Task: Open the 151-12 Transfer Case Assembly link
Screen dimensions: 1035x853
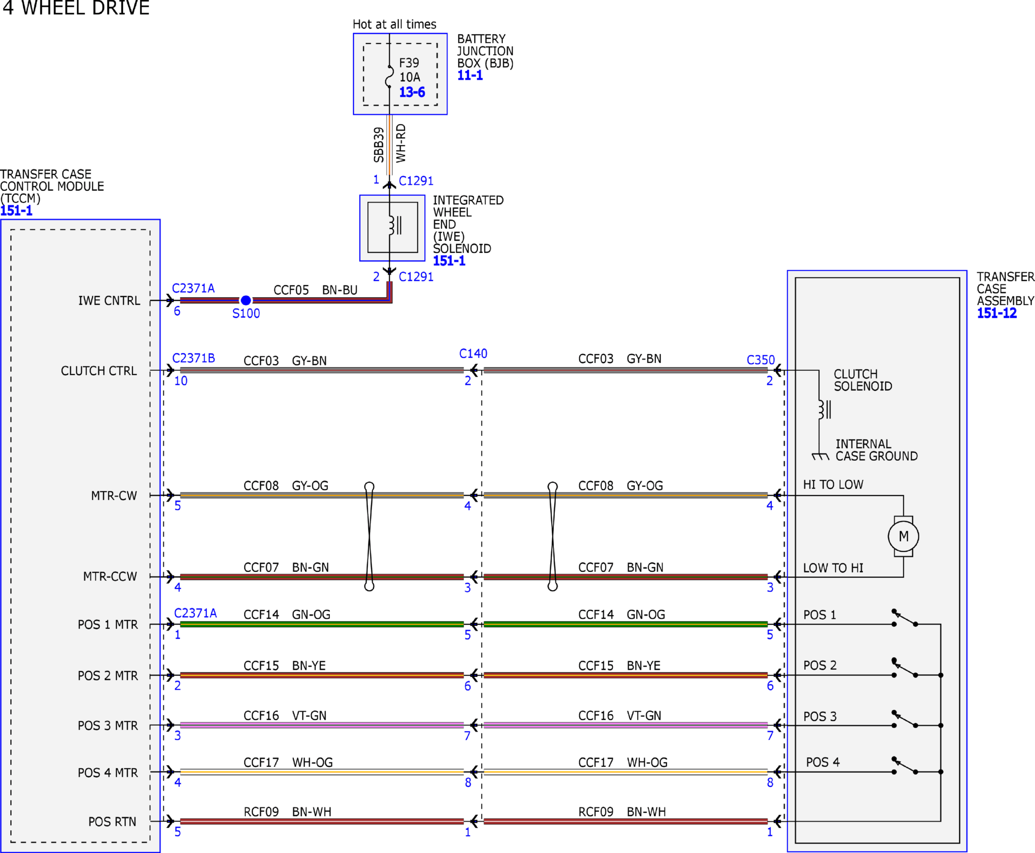Action: tap(997, 313)
